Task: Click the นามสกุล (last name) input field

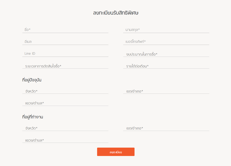Action: pyautogui.click(x=166, y=30)
